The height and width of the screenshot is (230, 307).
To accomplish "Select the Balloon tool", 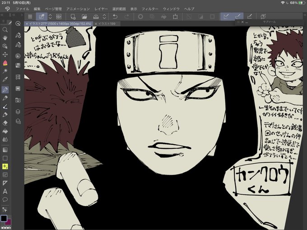I will pyautogui.click(x=5, y=199).
